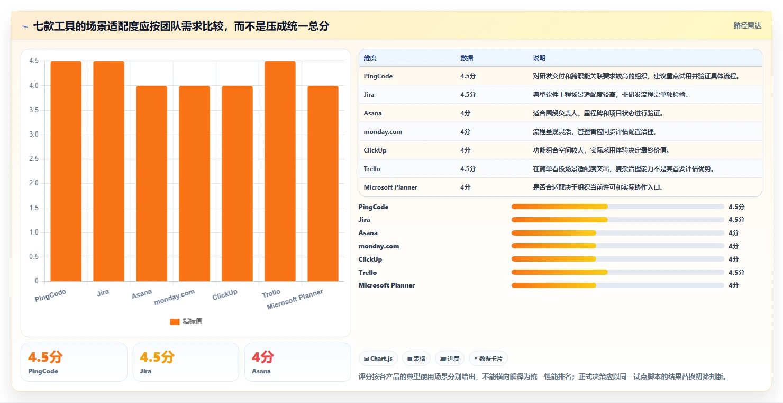Click the PingCode x-axis label in chart
The image size is (783, 403).
click(x=51, y=295)
